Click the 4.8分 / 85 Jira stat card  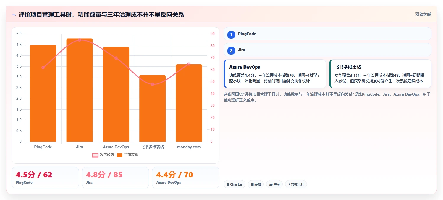(x=115, y=178)
